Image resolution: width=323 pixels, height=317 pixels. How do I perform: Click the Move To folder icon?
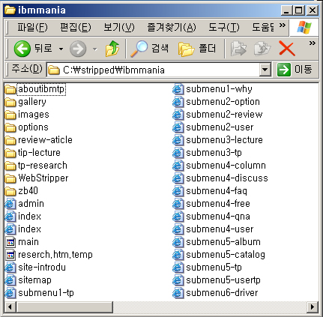pyautogui.click(x=238, y=49)
